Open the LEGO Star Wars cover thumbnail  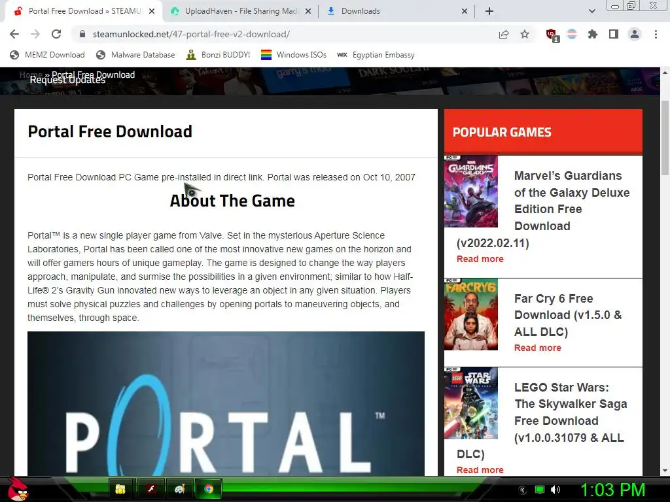(471, 403)
